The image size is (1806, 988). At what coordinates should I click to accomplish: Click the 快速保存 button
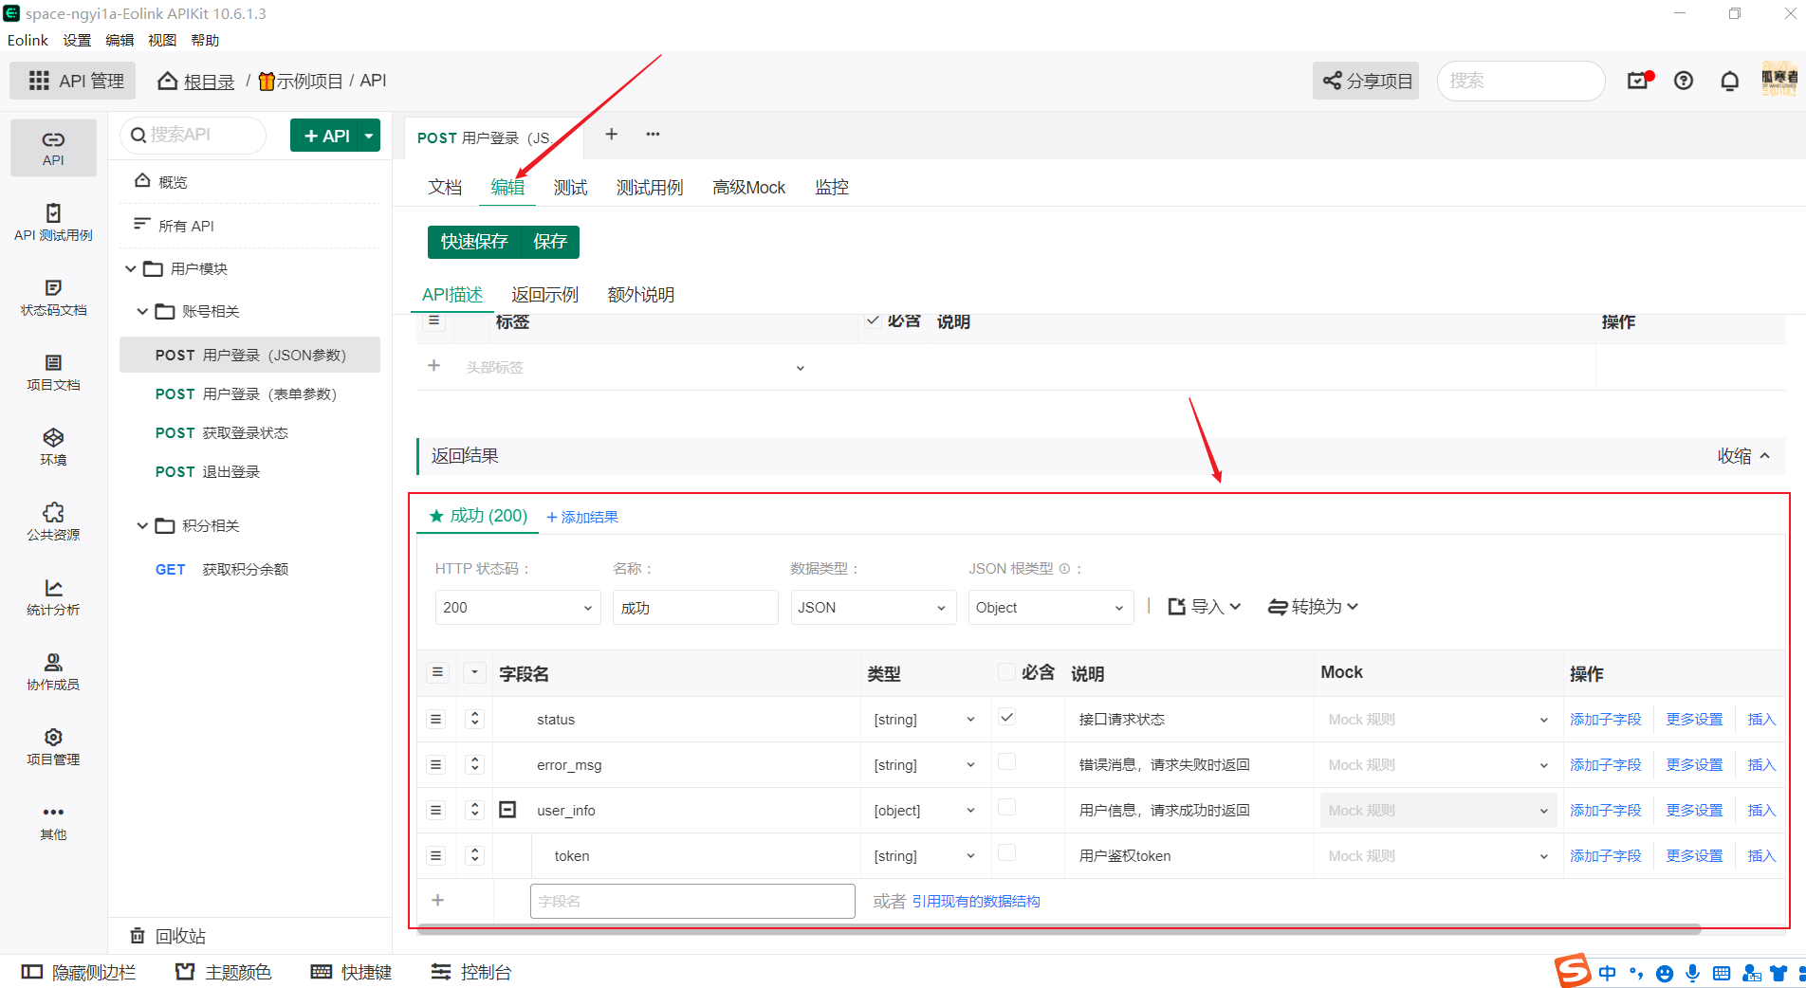tap(472, 242)
